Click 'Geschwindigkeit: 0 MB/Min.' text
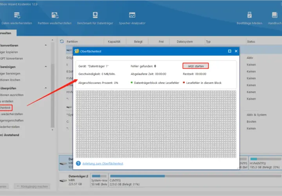The width and height of the screenshot is (282, 196). click(97, 74)
